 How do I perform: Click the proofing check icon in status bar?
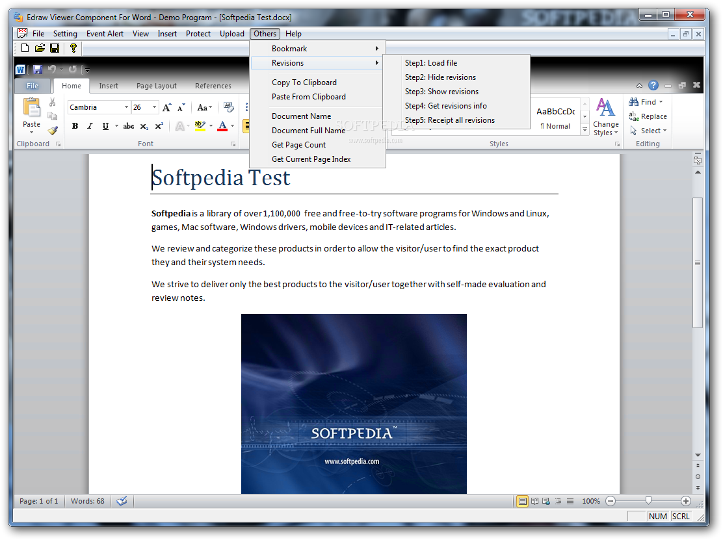point(122,501)
